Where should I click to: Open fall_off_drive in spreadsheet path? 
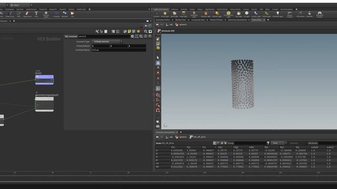click(x=198, y=137)
